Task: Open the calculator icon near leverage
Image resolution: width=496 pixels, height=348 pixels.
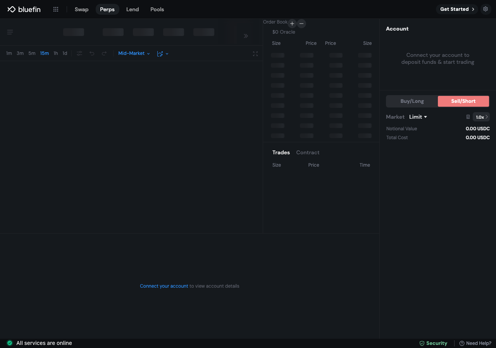Action: [x=468, y=117]
